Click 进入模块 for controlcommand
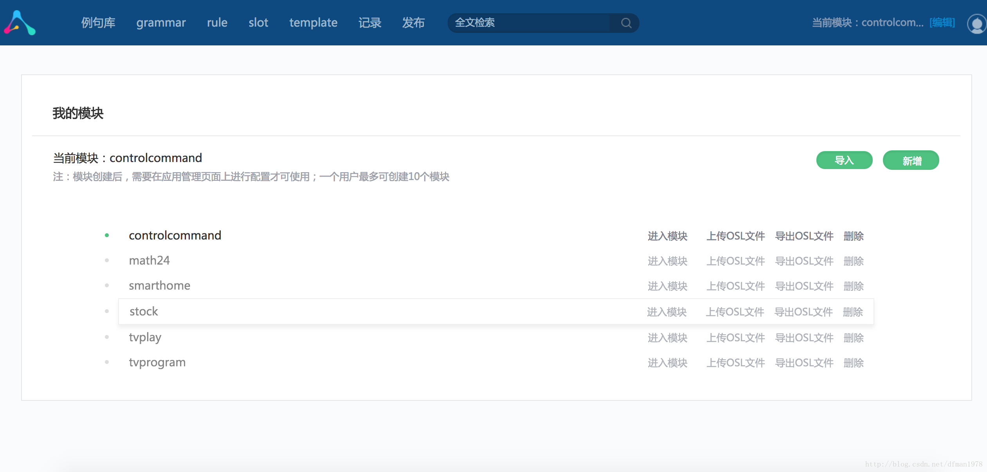The image size is (987, 472). (x=667, y=236)
